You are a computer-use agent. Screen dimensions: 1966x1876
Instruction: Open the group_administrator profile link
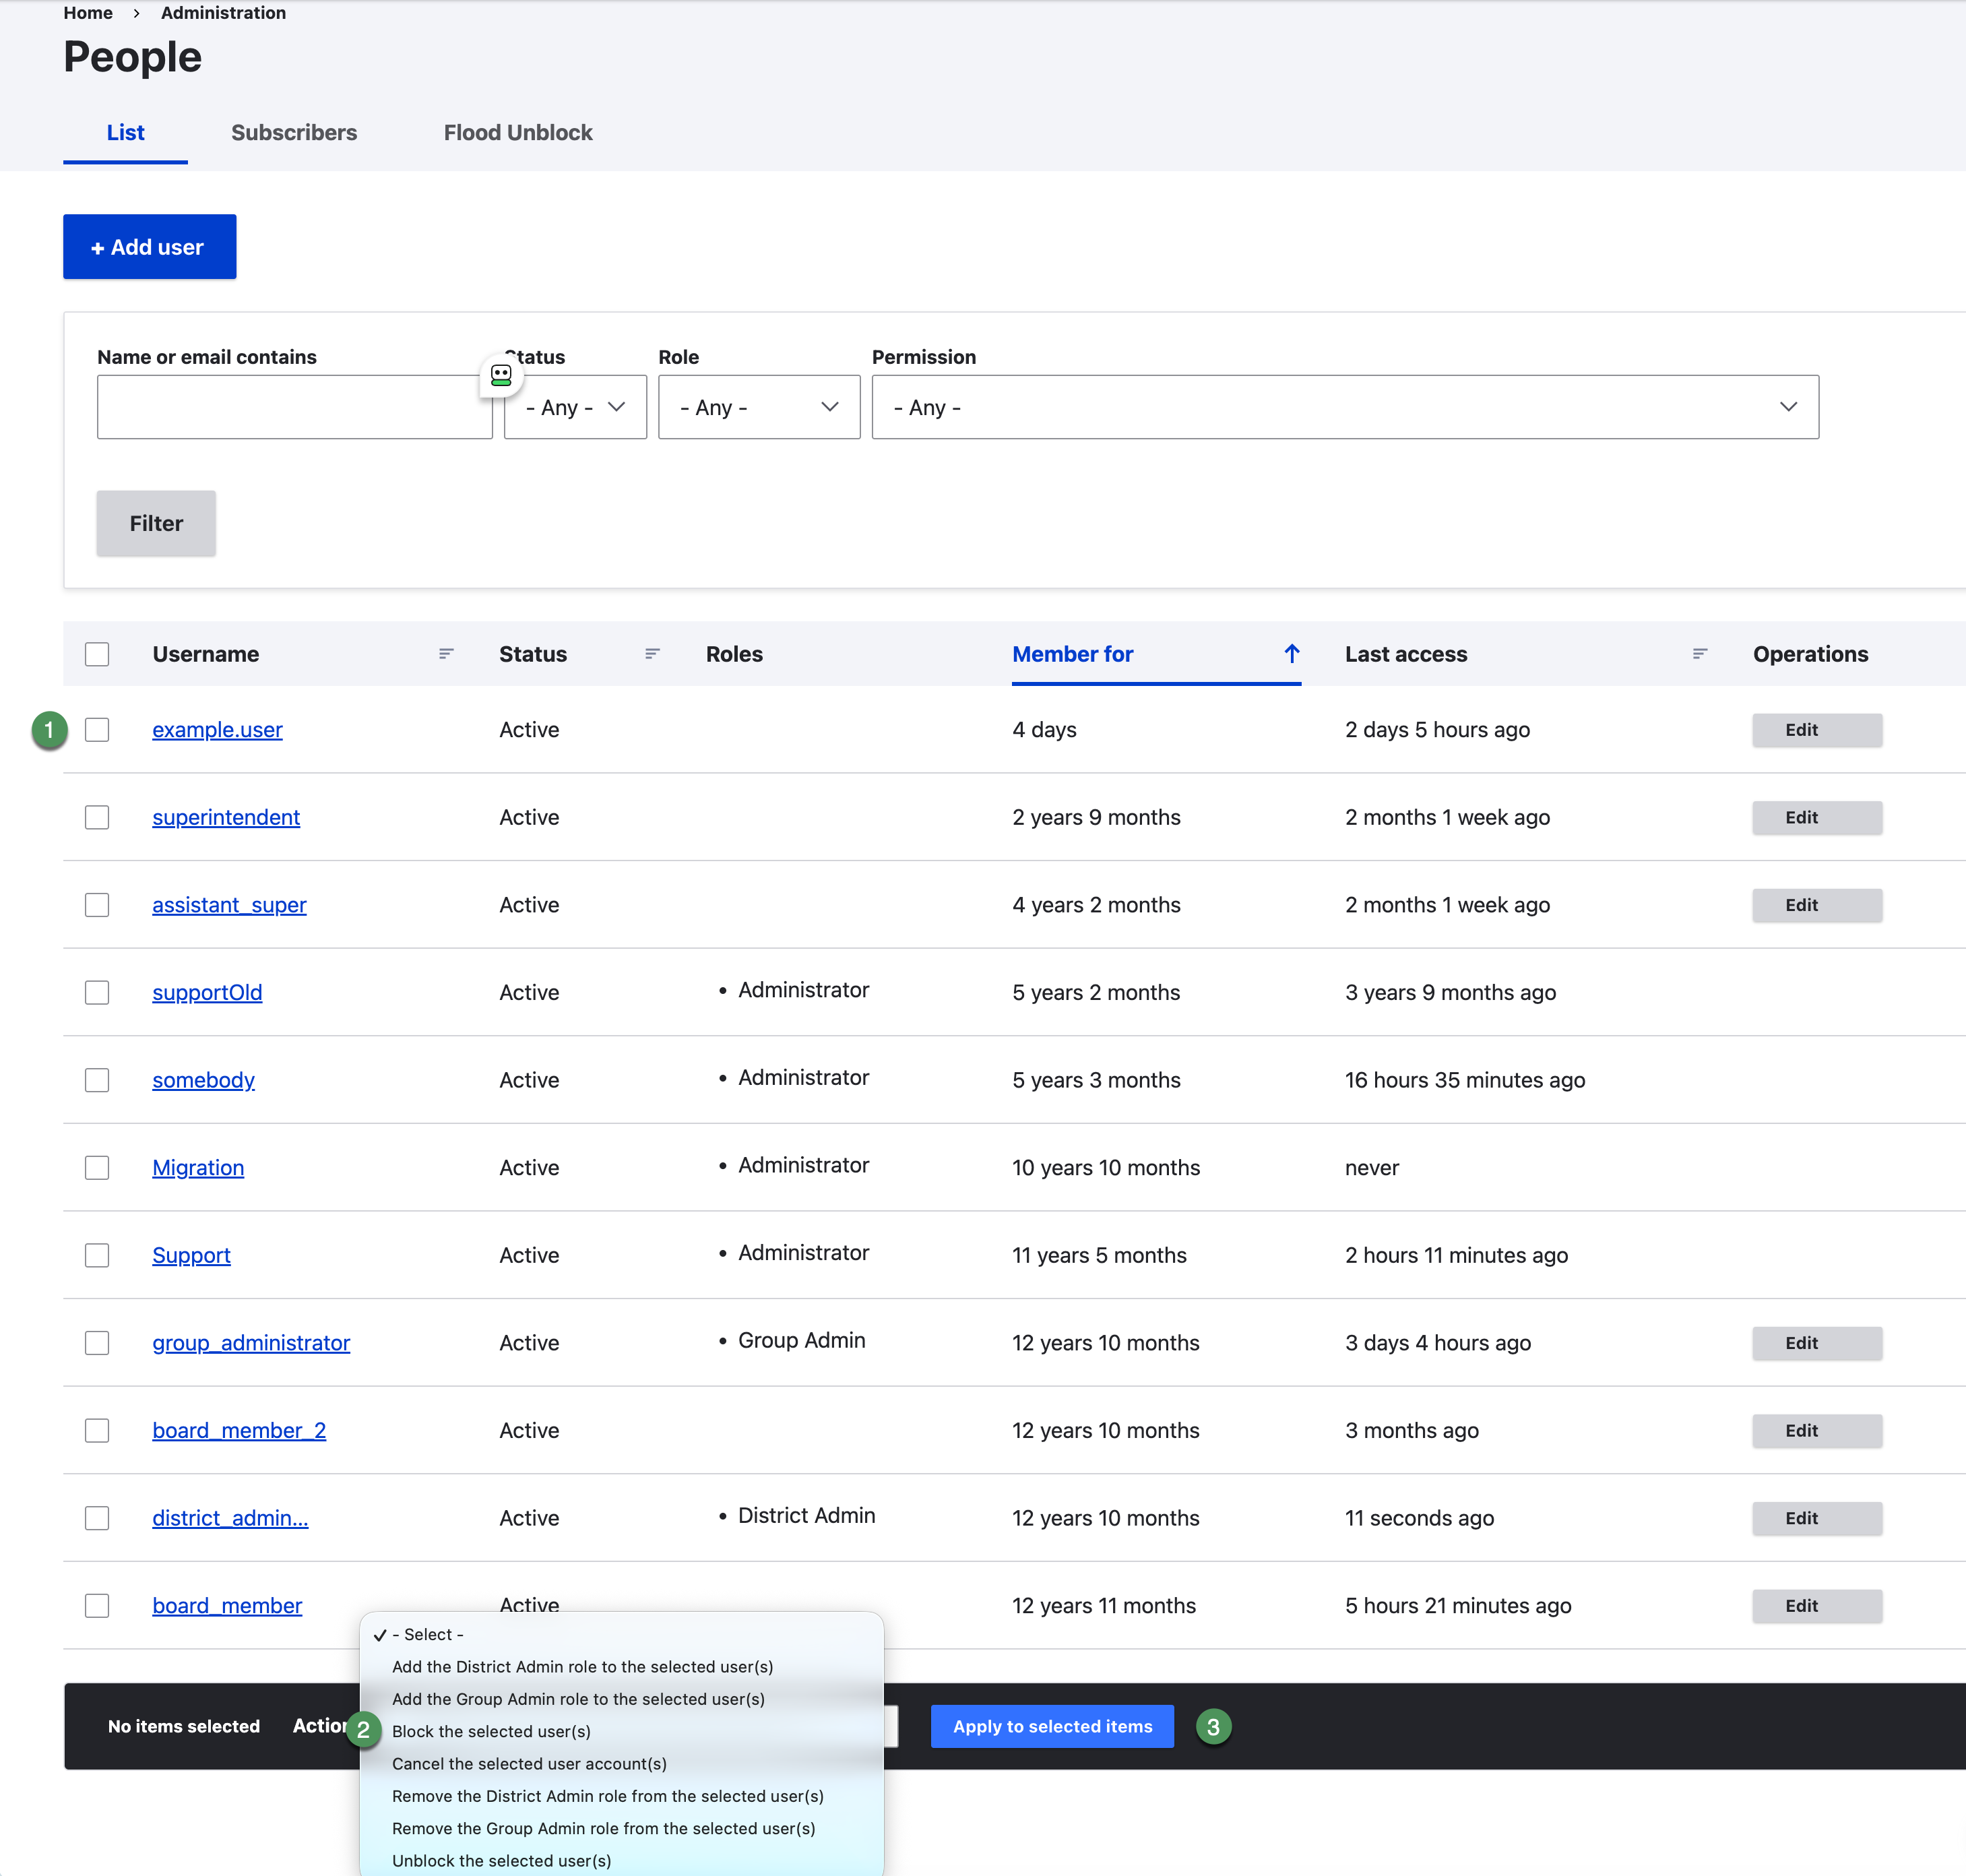coord(251,1343)
